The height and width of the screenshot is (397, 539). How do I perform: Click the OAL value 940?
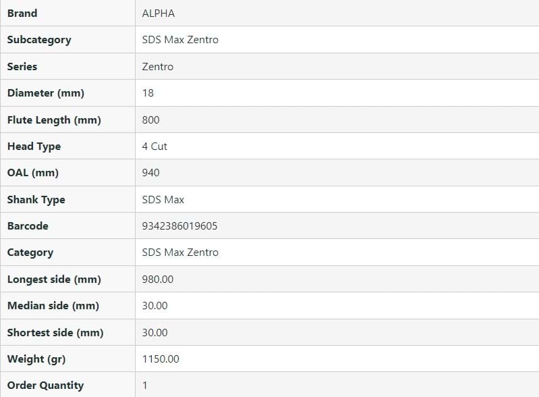pyautogui.click(x=151, y=173)
